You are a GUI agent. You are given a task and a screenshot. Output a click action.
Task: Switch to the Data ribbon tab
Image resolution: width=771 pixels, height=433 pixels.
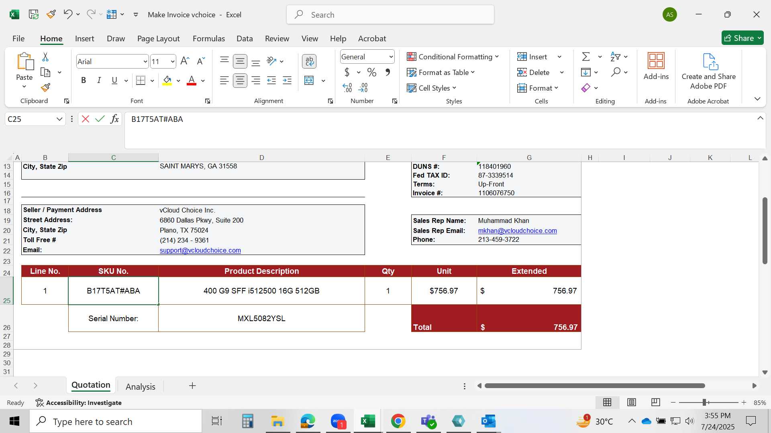pos(245,38)
